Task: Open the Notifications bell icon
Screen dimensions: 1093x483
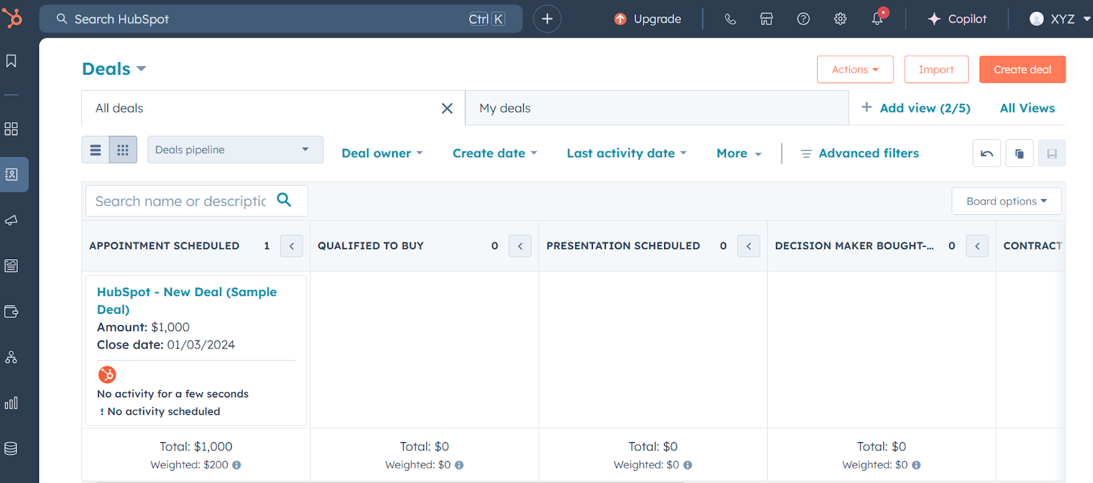Action: (x=877, y=19)
